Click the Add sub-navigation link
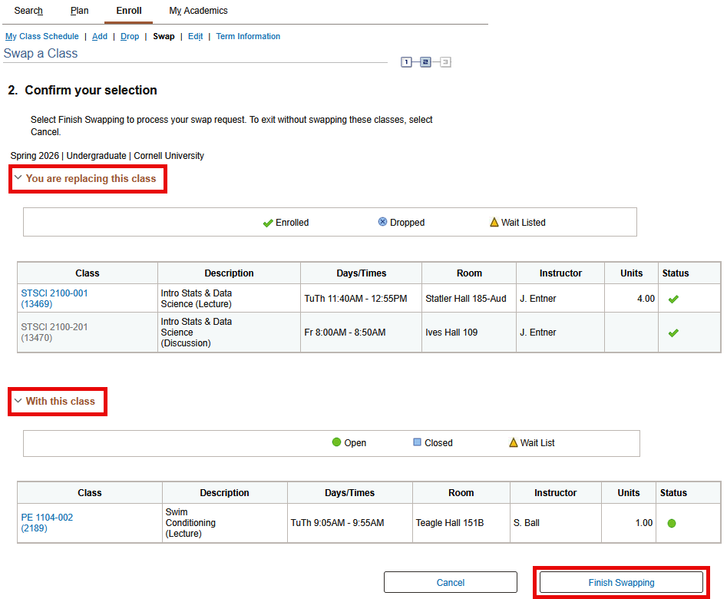The image size is (727, 599). (100, 36)
